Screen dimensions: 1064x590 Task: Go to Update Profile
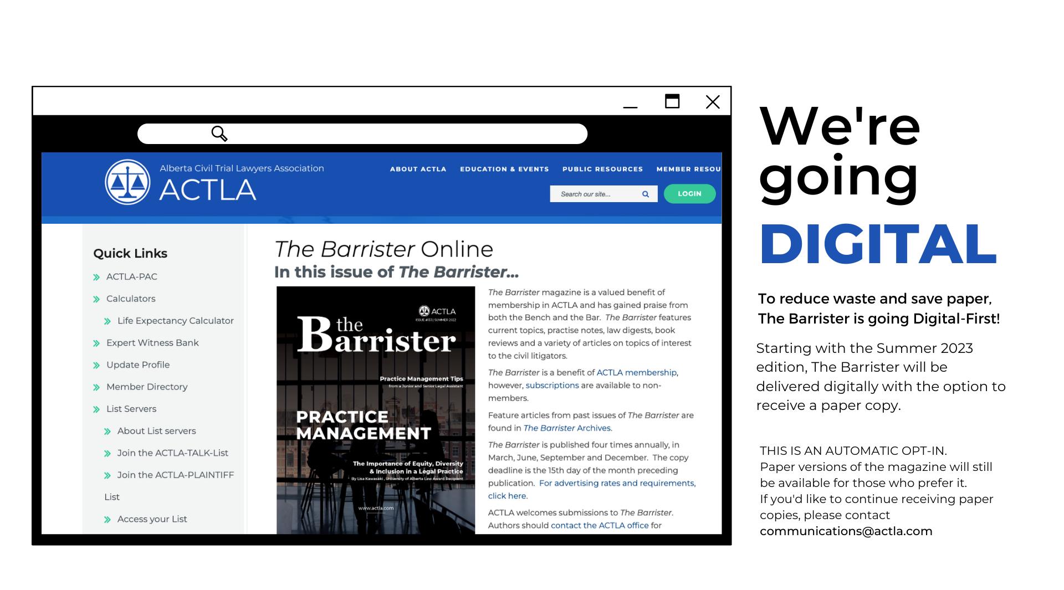click(138, 365)
